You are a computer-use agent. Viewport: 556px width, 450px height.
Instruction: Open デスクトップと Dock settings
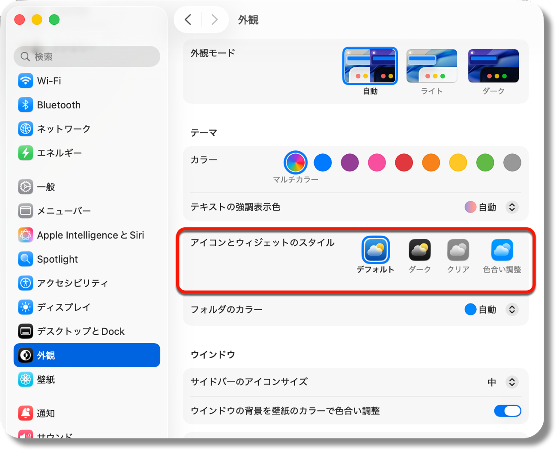(x=26, y=331)
